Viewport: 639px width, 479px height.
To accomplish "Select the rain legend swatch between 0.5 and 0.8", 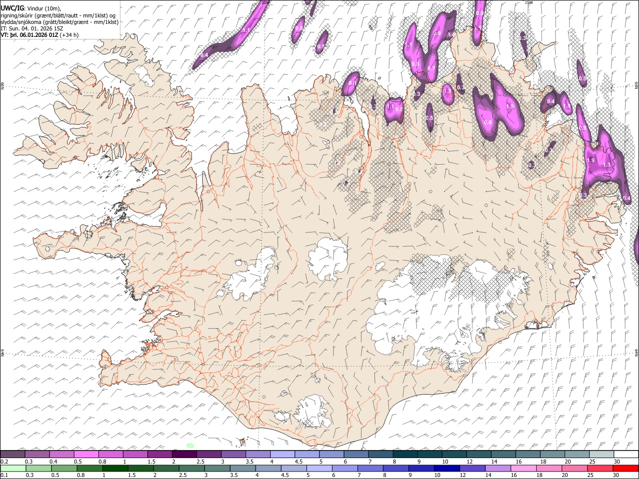I will (64, 468).
